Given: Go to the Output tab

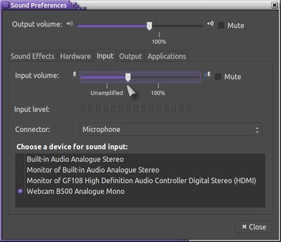Looking at the screenshot, I should point(130,56).
